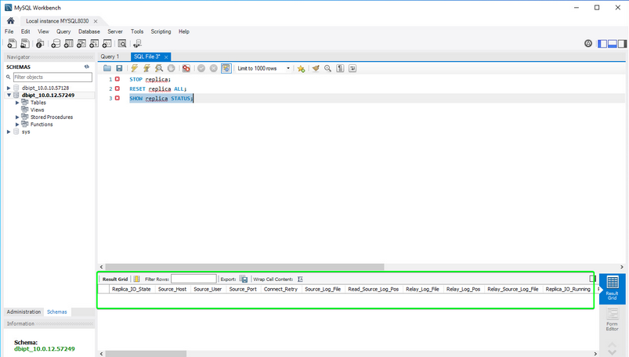The height and width of the screenshot is (357, 629).
Task: Open the Edit menu
Action: coord(25,31)
